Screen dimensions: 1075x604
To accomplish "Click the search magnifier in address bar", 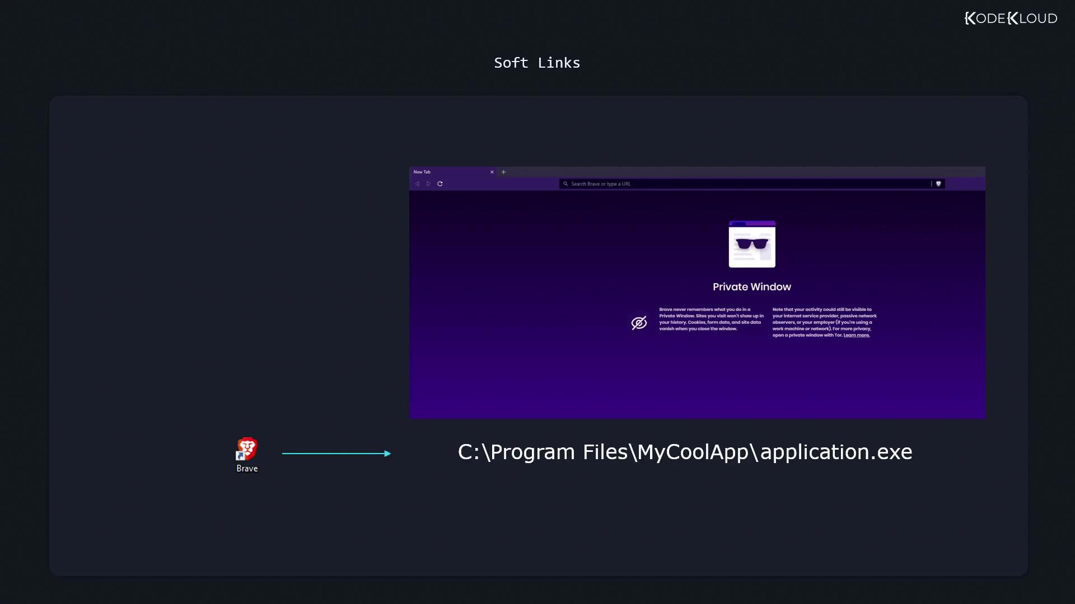I will (565, 184).
